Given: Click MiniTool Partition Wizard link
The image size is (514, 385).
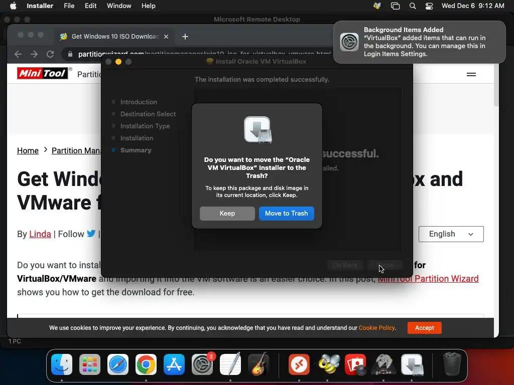Looking at the screenshot, I should (428, 279).
